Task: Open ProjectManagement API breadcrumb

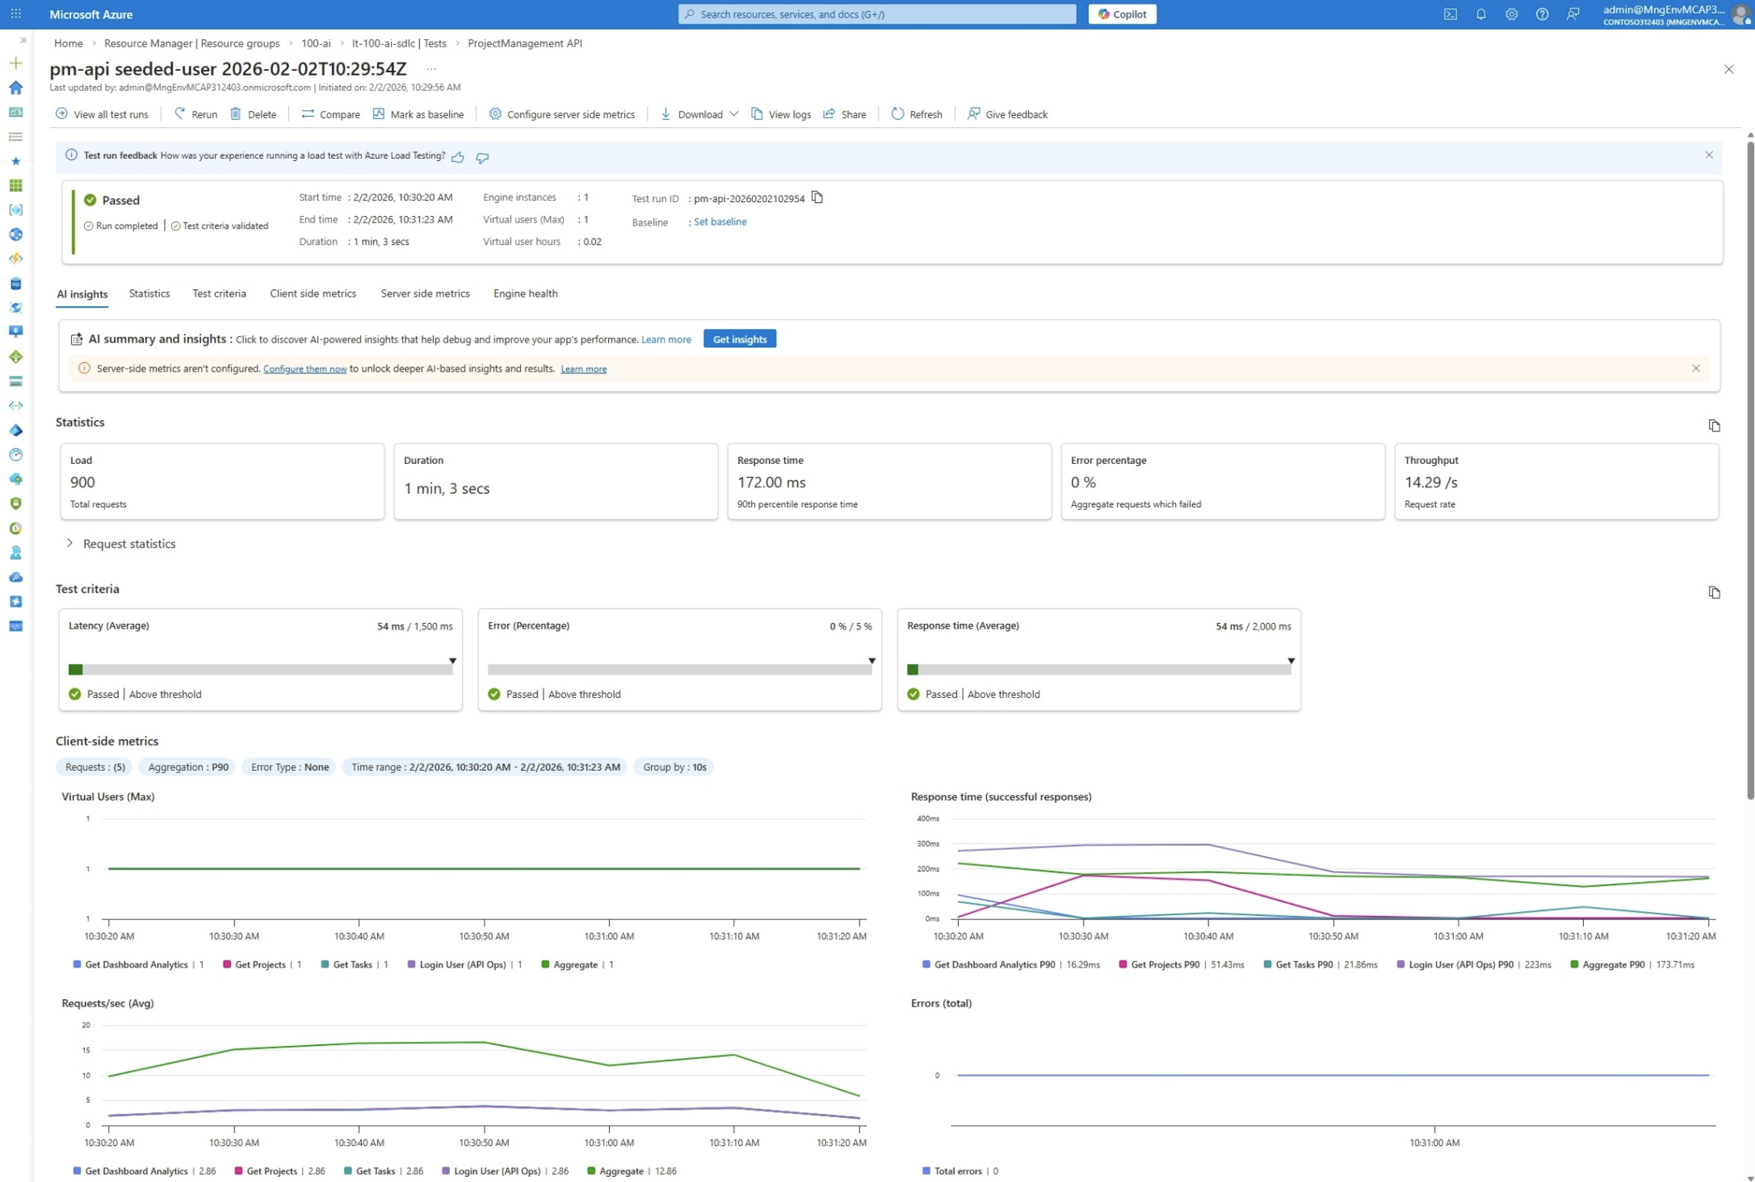Action: (x=525, y=43)
